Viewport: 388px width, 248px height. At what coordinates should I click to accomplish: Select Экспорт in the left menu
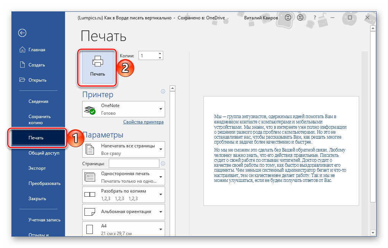coord(37,168)
